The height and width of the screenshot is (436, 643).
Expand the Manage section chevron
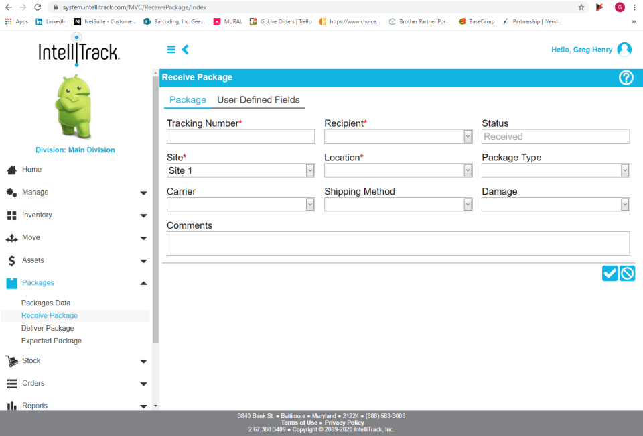143,192
